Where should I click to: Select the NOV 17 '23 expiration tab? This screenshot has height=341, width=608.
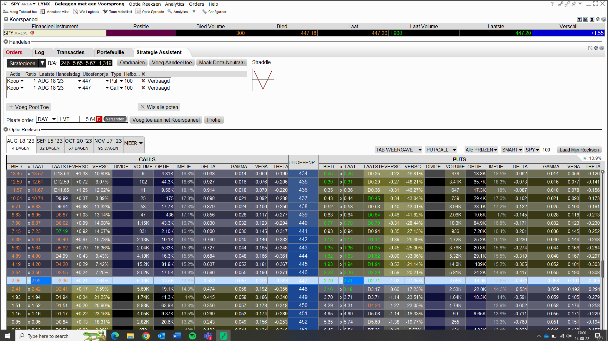(108, 144)
